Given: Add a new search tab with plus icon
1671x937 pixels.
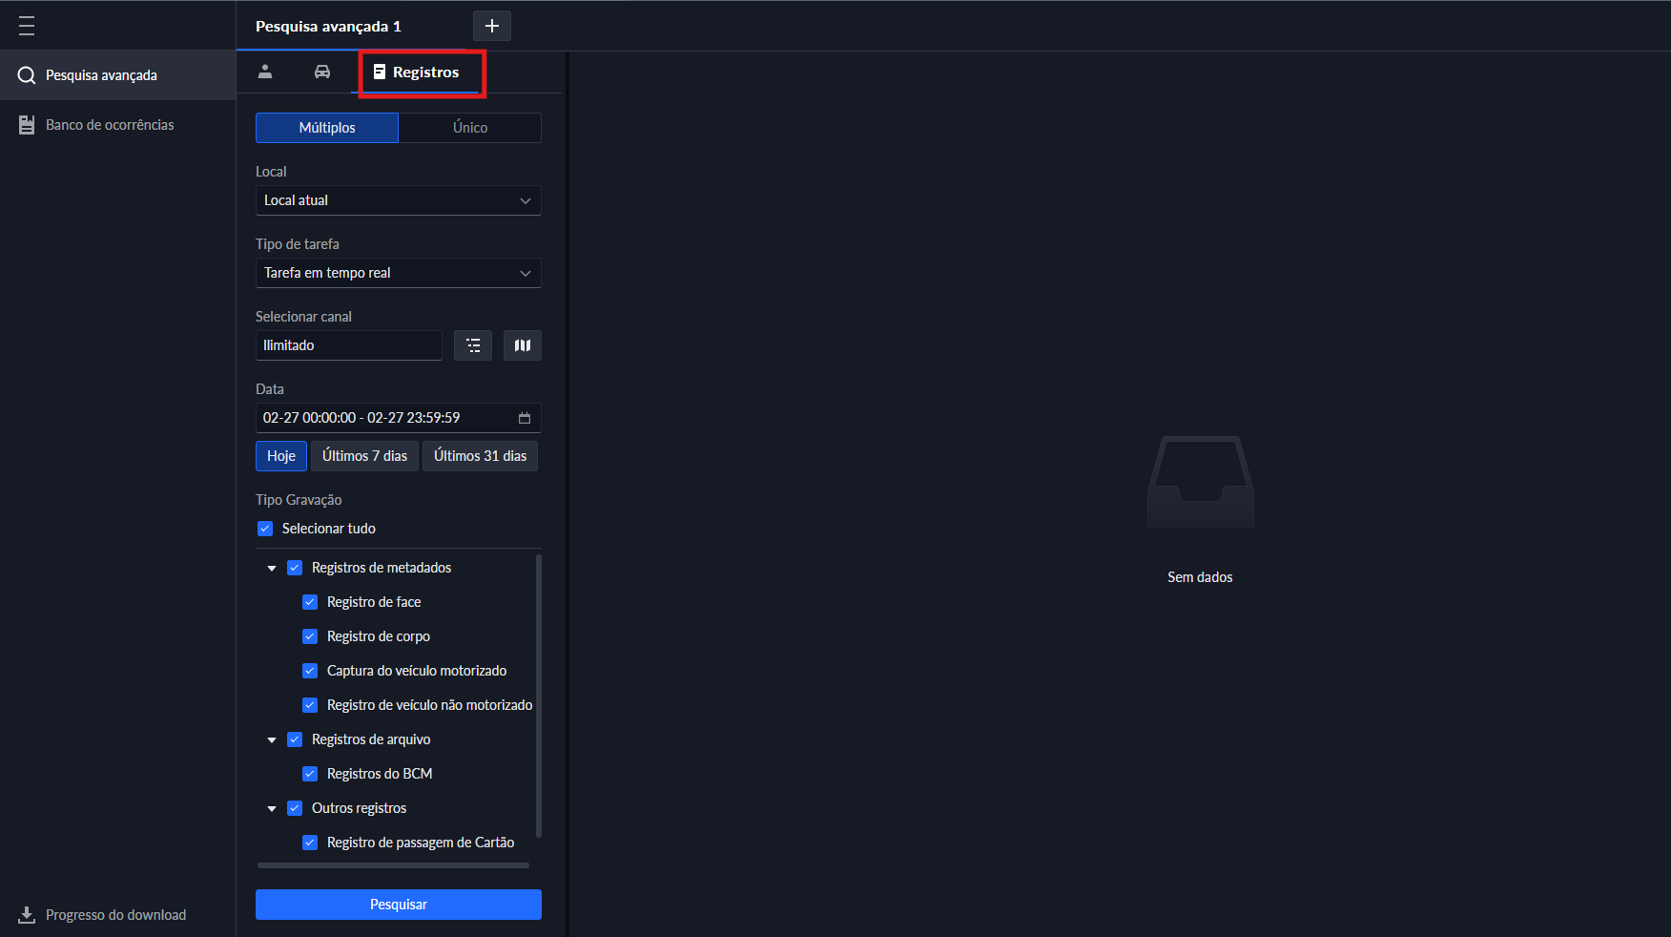Looking at the screenshot, I should coord(492,26).
